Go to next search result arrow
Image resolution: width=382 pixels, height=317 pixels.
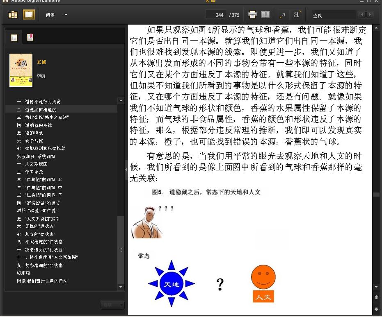[x=370, y=15]
